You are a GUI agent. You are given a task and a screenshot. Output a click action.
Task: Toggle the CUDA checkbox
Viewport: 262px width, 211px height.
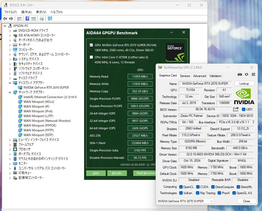pos(198,187)
